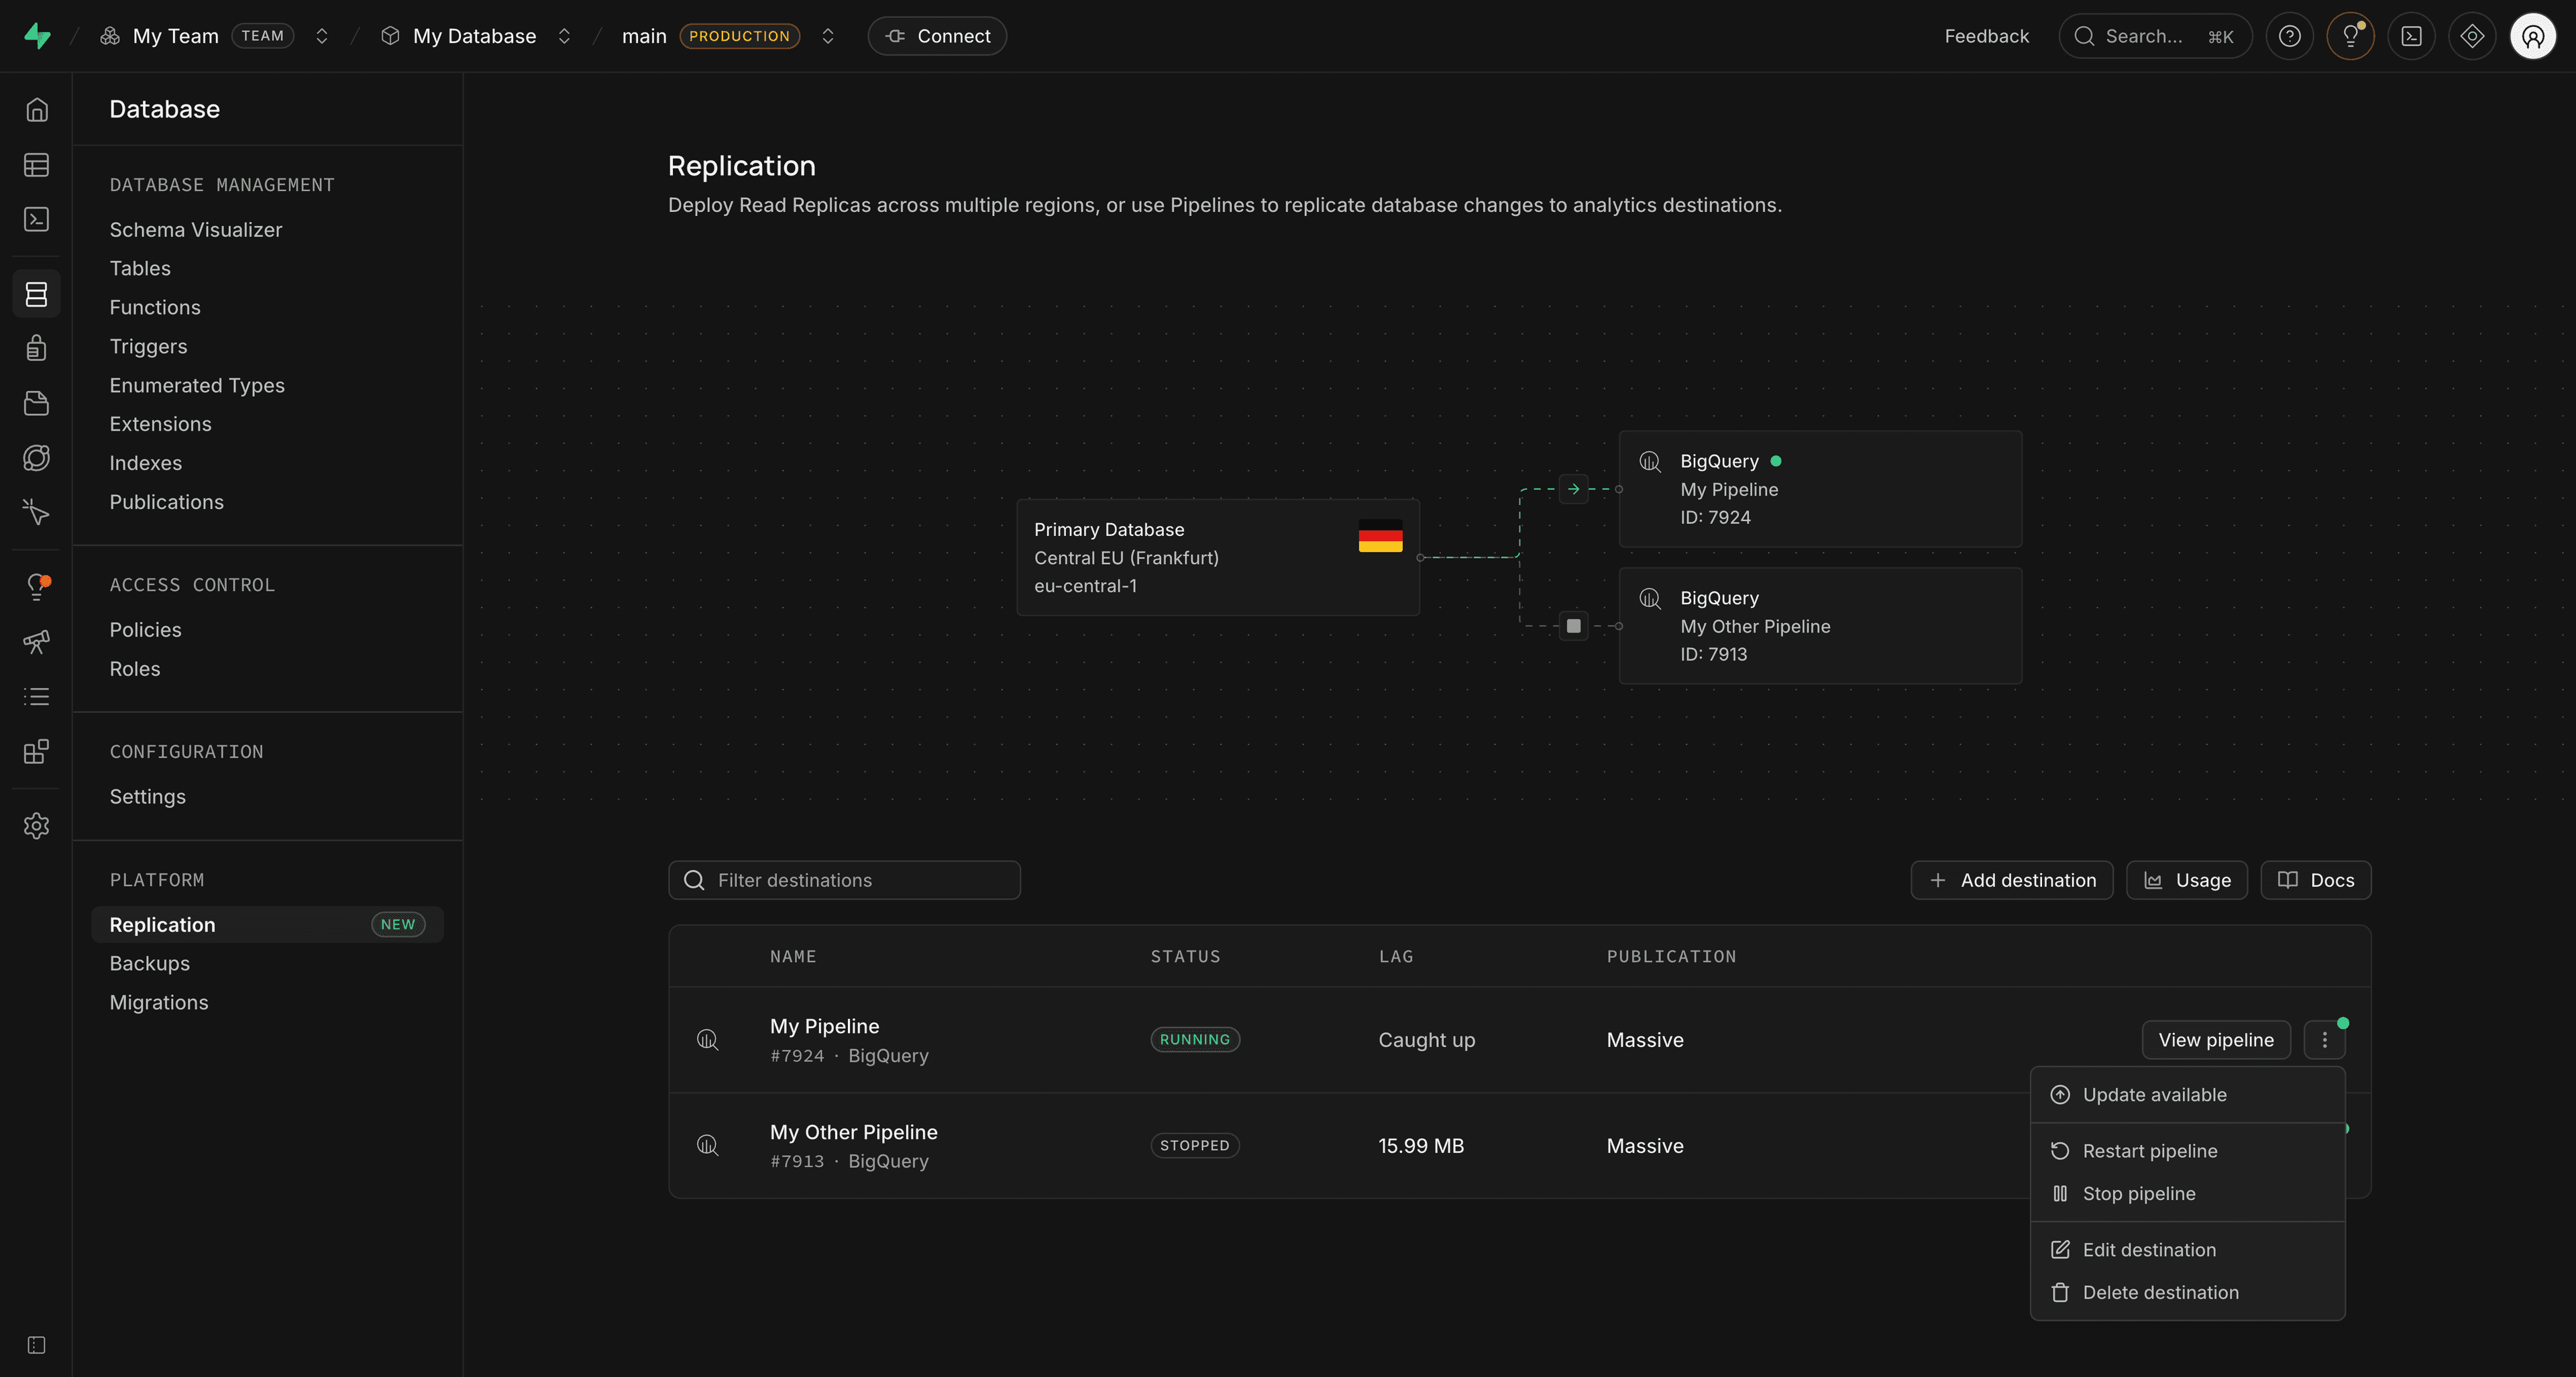
Task: Open the Realtime cursor icon
Action: point(37,512)
